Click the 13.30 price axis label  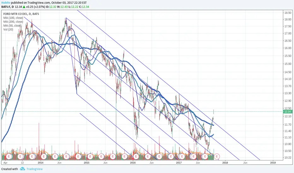(288, 93)
